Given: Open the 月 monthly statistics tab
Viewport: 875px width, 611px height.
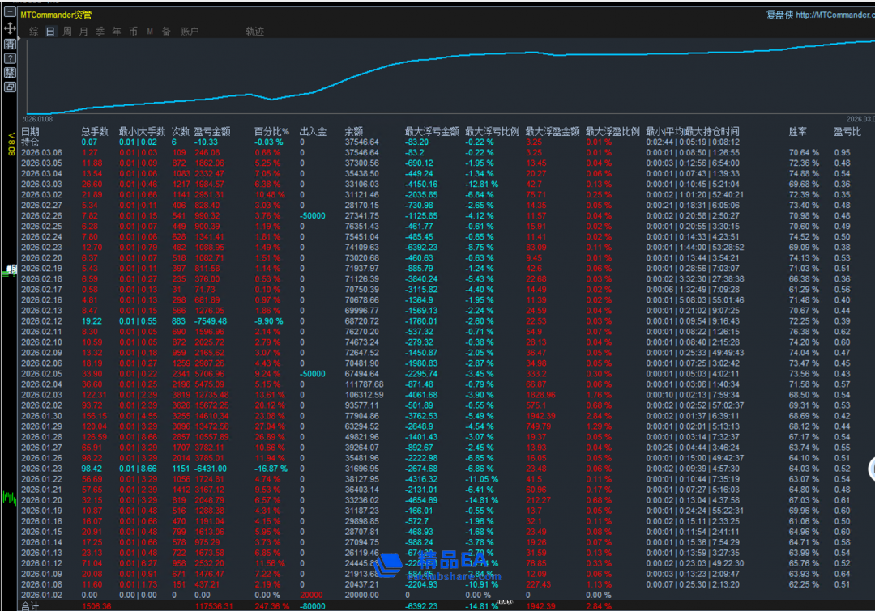Looking at the screenshot, I should pyautogui.click(x=83, y=32).
